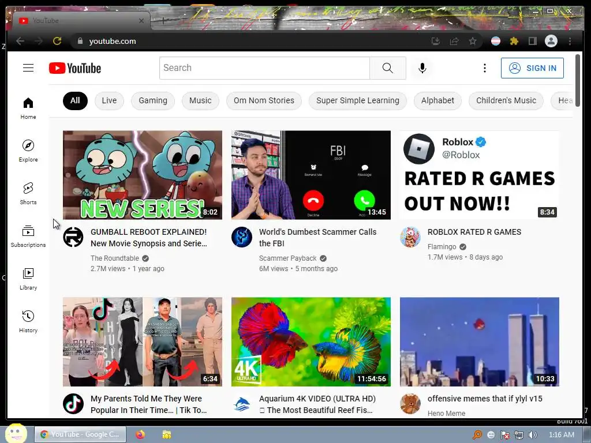Click The Roundtable channel avatar
Viewport: 591px width, 443px height.
point(73,237)
